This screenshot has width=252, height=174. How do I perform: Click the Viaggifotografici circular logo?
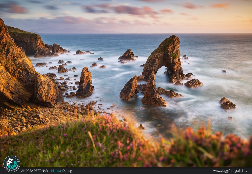[12, 164]
